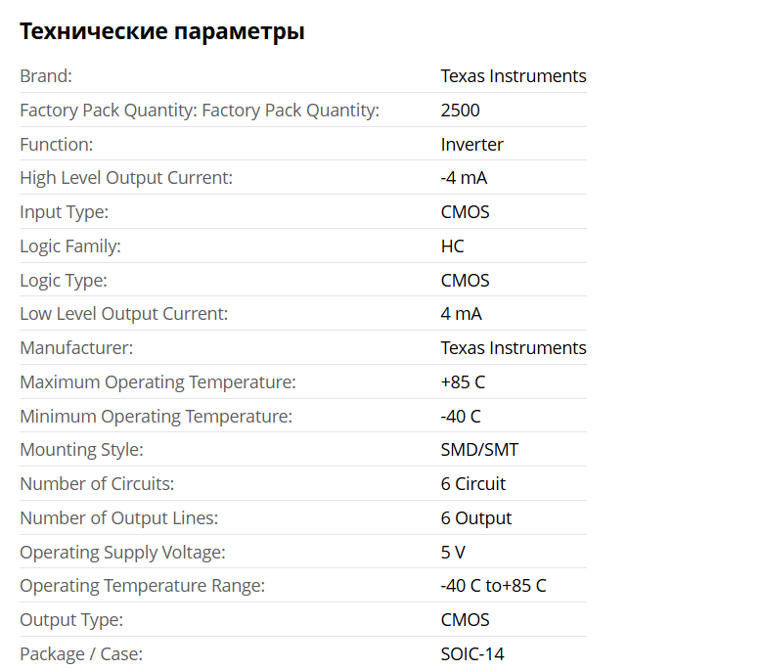The height and width of the screenshot is (670, 762).
Task: Select the SMD/SMT mounting style value
Action: pyautogui.click(x=479, y=450)
